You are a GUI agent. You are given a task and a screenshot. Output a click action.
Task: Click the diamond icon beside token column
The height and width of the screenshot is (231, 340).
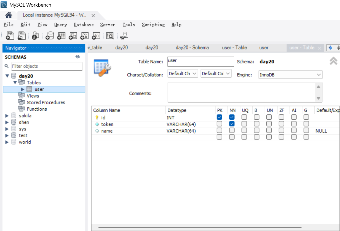97,124
